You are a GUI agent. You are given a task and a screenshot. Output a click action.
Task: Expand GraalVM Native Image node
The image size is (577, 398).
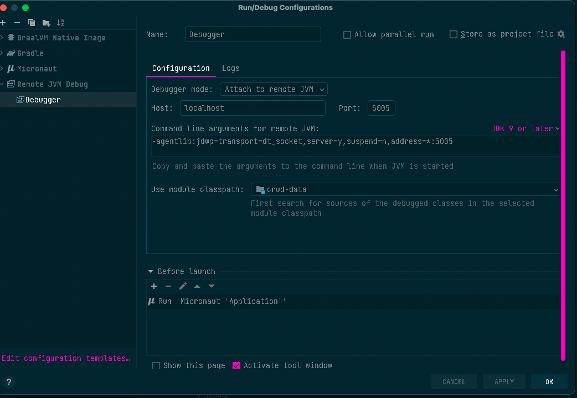click(2, 38)
